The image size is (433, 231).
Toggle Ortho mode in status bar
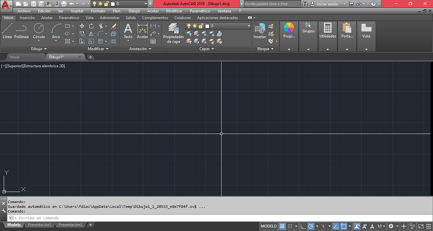[x=303, y=226]
